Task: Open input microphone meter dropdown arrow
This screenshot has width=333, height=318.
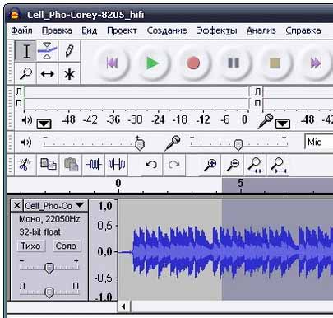Action: click(x=283, y=124)
